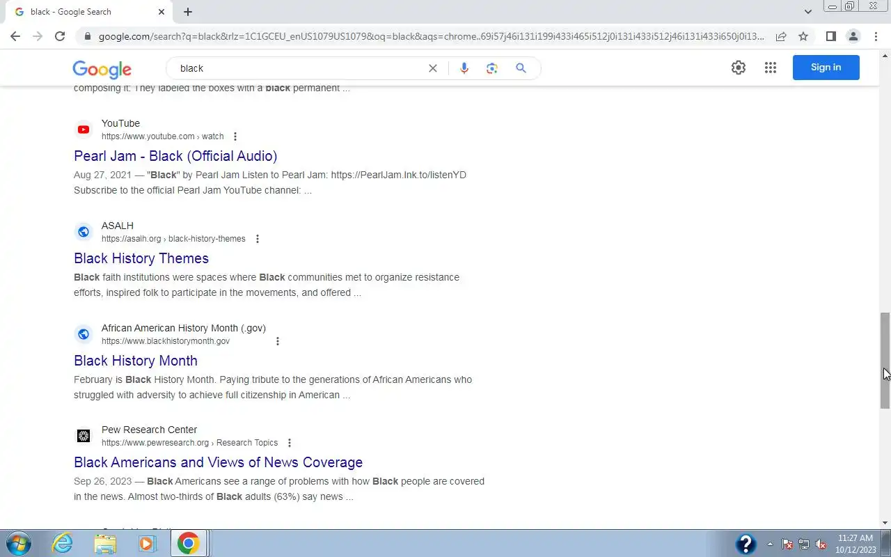Focus the Google search input field
This screenshot has height=557, width=891.
click(299, 68)
